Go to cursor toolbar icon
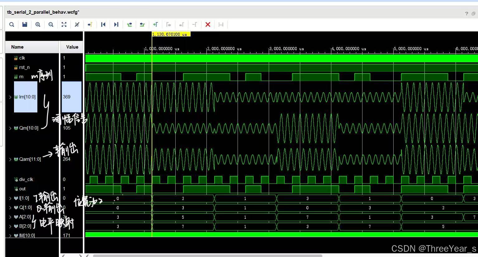 click(90, 25)
